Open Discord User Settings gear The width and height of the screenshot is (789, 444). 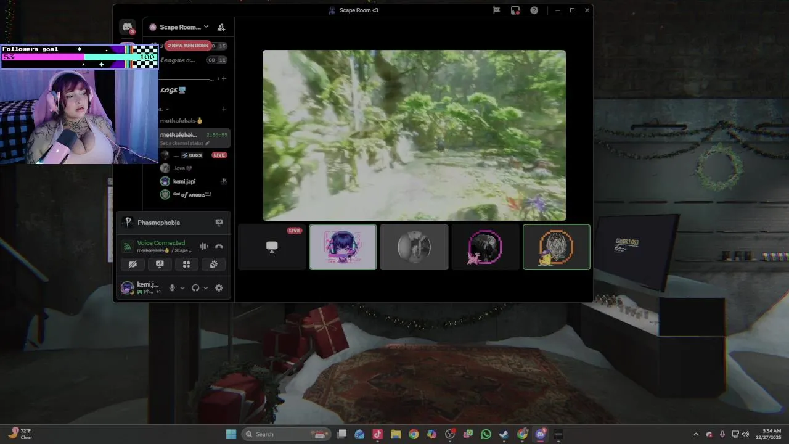click(x=219, y=288)
